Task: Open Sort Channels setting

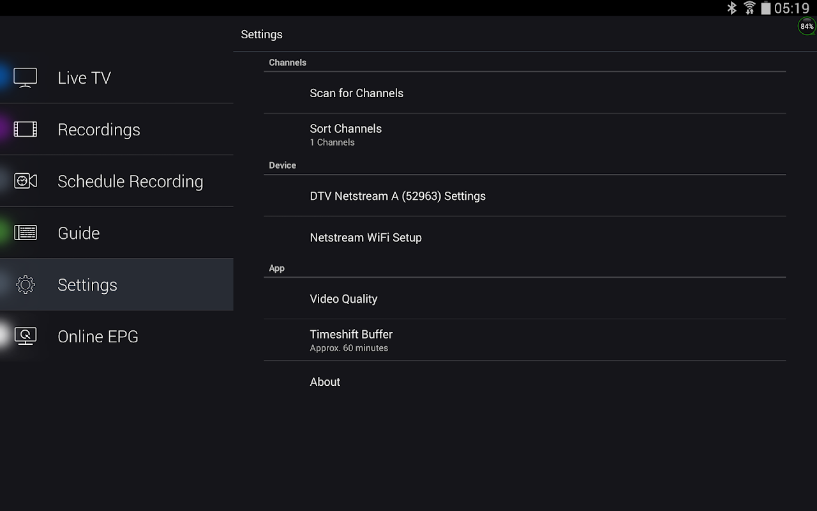Action: click(346, 134)
